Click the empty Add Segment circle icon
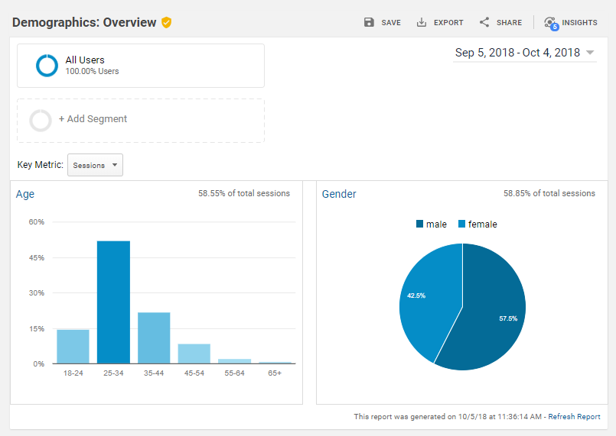The image size is (616, 436). coord(41,120)
